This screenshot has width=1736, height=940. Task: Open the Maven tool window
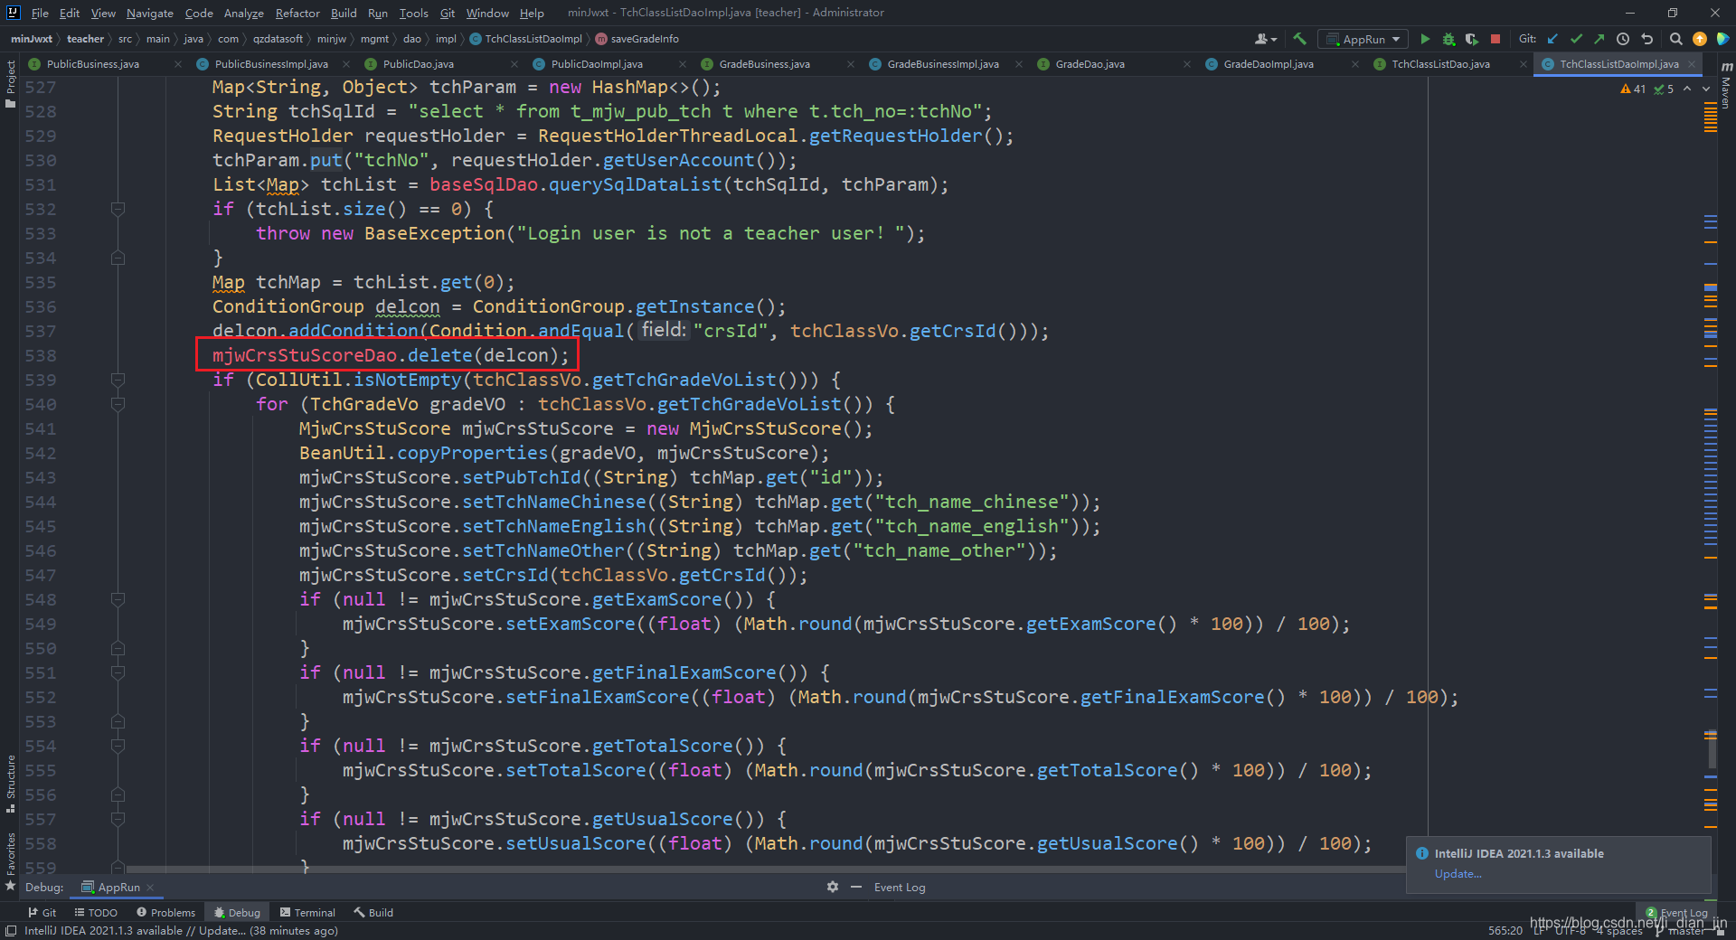click(x=1726, y=84)
